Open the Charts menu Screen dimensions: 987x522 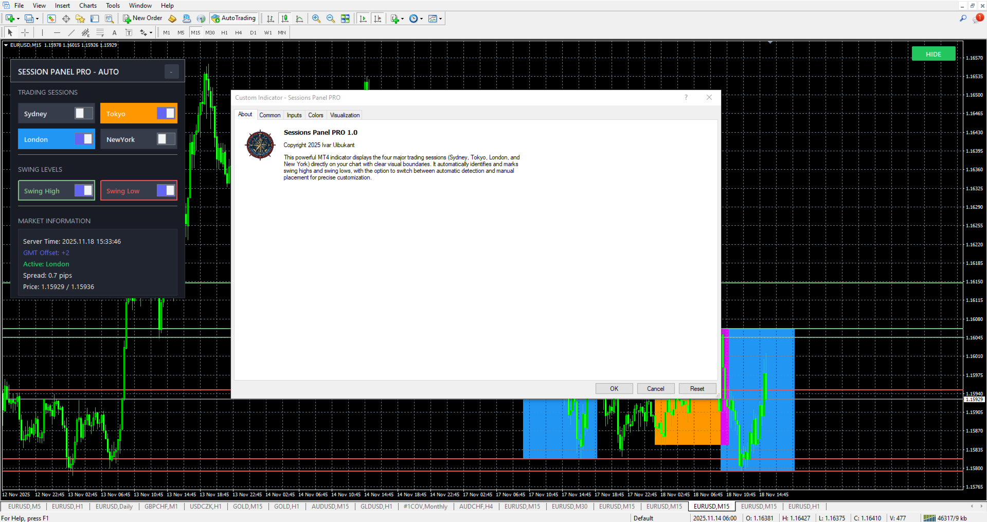click(x=87, y=6)
